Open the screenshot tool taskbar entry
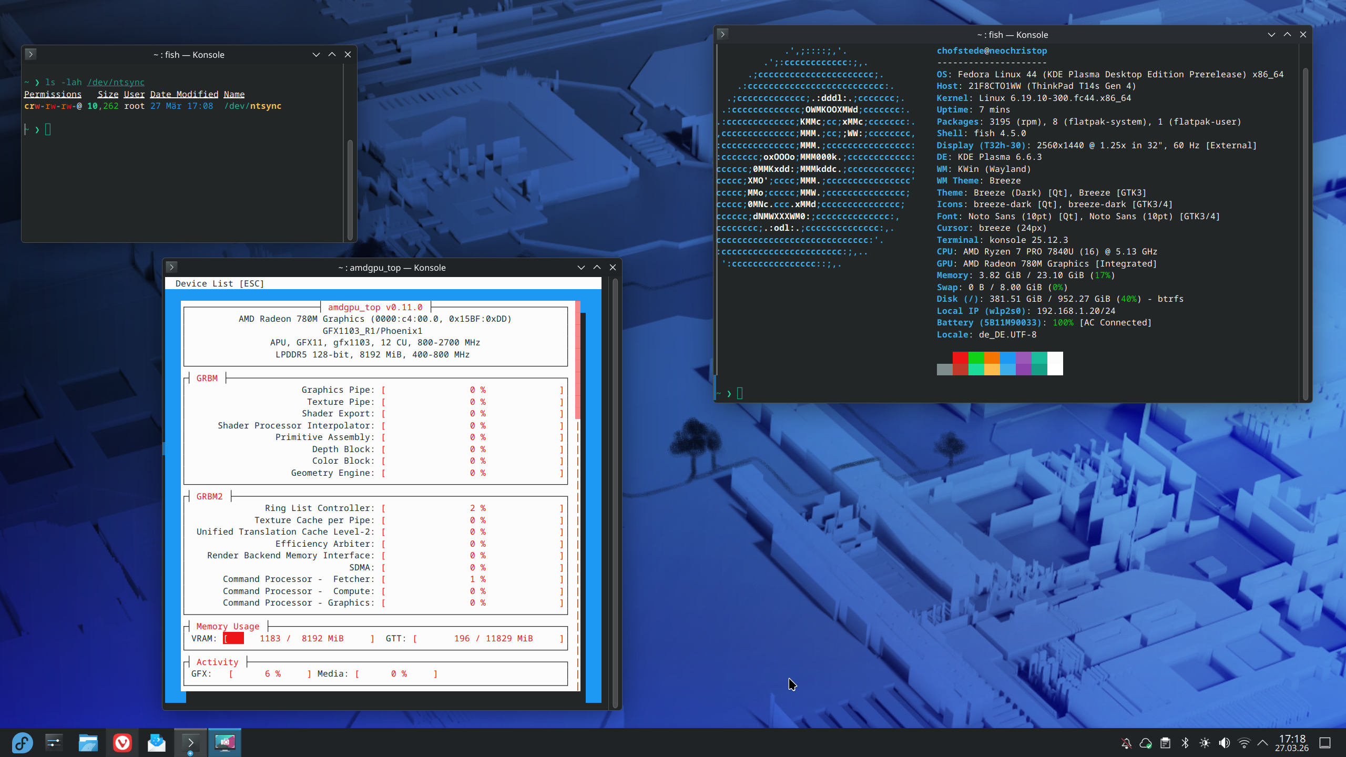 [x=225, y=742]
